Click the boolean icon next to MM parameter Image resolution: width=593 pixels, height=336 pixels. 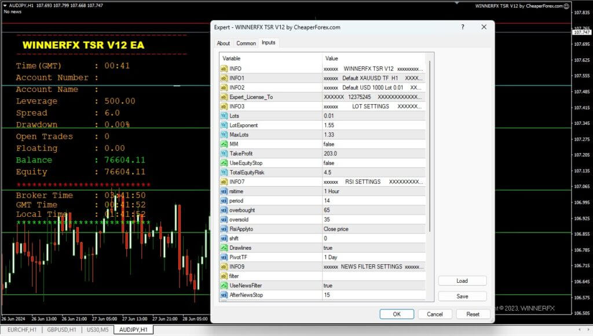tap(224, 143)
